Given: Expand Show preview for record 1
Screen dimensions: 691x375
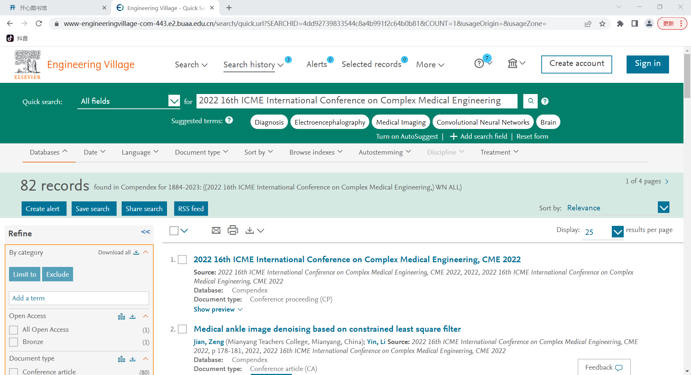Looking at the screenshot, I should click(218, 309).
